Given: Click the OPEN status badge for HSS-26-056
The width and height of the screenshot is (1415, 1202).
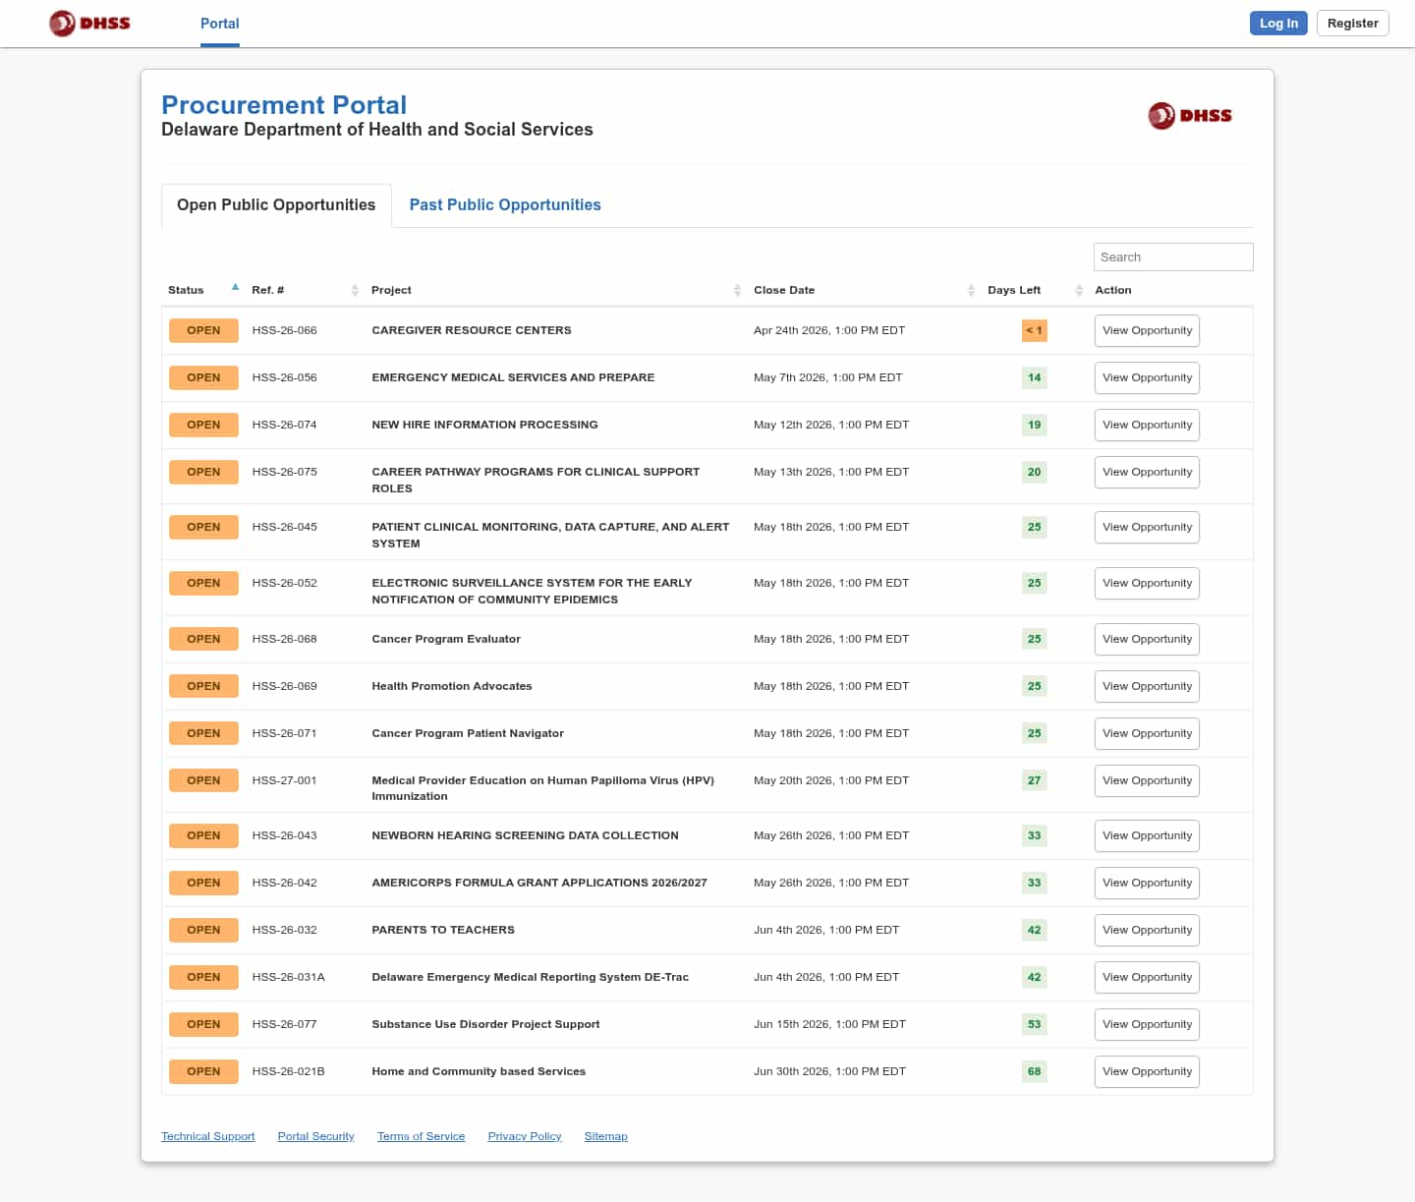Looking at the screenshot, I should coord(203,378).
